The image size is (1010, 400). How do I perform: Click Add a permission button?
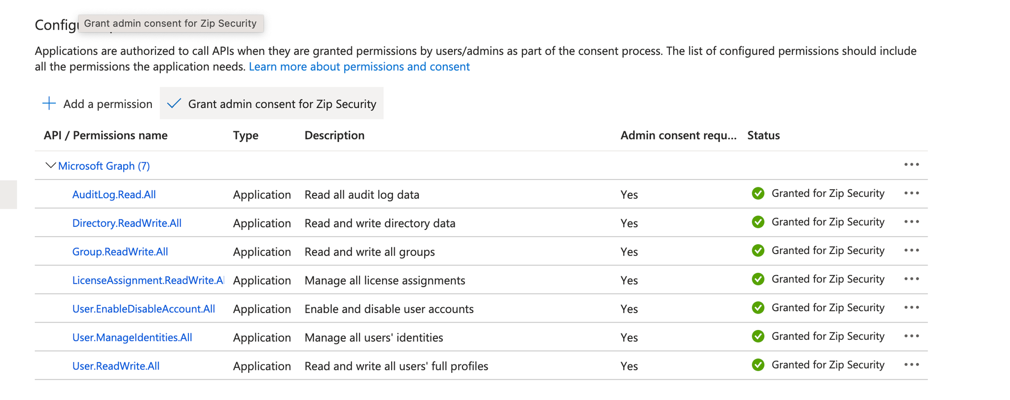click(108, 104)
